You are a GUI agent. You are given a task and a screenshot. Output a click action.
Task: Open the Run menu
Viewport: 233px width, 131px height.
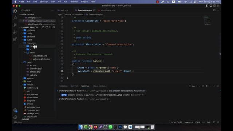click(x=66, y=1)
